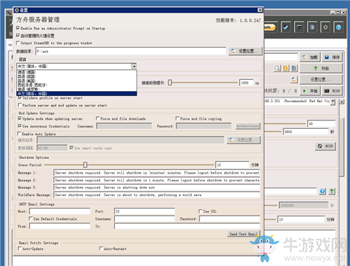The width and height of the screenshot is (350, 266).
Task: Click Message 3 text field
Action: point(157,188)
